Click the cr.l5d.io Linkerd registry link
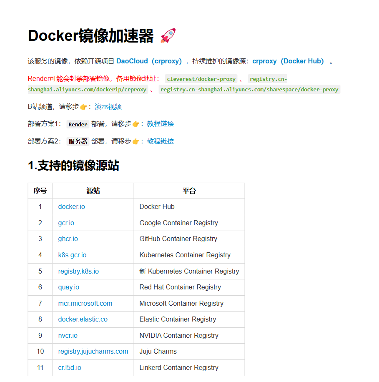 click(x=69, y=367)
